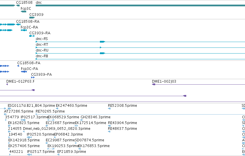The image size is (245, 156).
Task: Click the GH28346.3prime EST glyph
Action: click(x=82, y=120)
